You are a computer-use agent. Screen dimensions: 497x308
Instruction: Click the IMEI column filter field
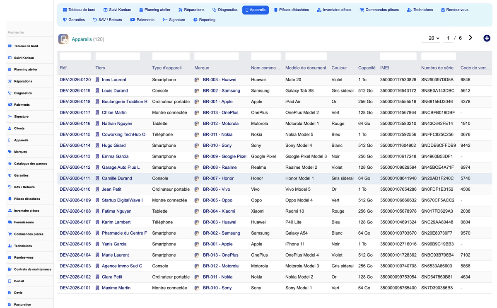[x=398, y=56]
